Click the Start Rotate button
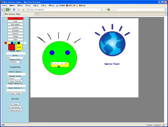Image resolution: width=168 pixels, height=127 pixels. (15, 81)
